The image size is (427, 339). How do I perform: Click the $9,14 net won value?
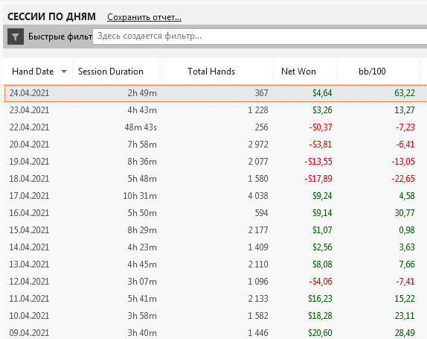322,213
